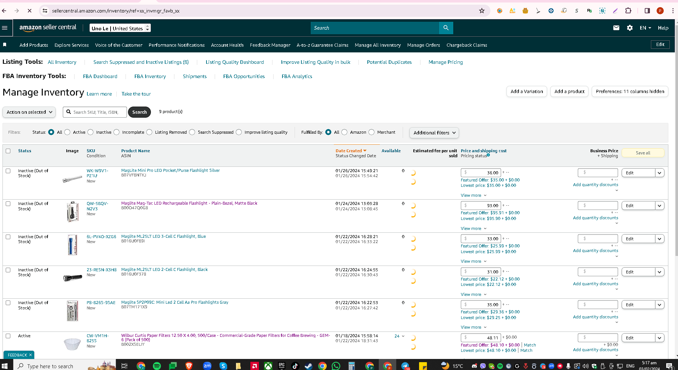The height and width of the screenshot is (370, 678).
Task: Open Chargeback Claims in the navigation bar
Action: coord(467,45)
